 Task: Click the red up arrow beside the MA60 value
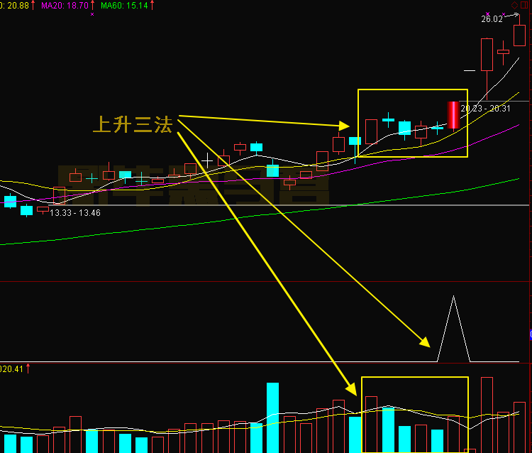153,5
